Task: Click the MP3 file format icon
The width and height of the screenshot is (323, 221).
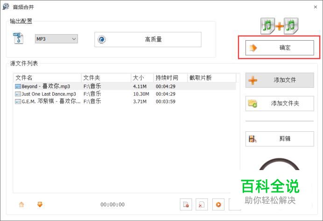Action: (x=18, y=38)
